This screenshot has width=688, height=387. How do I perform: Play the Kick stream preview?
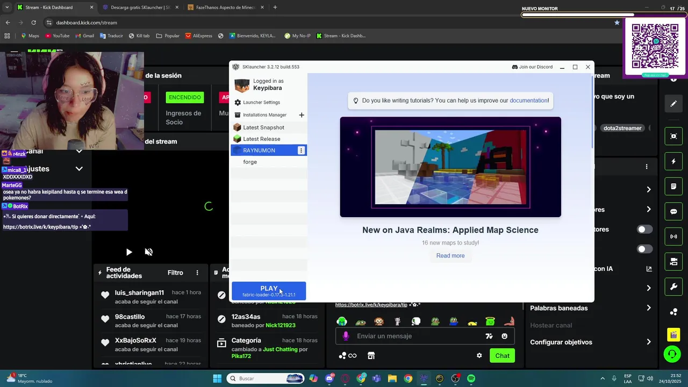pos(129,252)
